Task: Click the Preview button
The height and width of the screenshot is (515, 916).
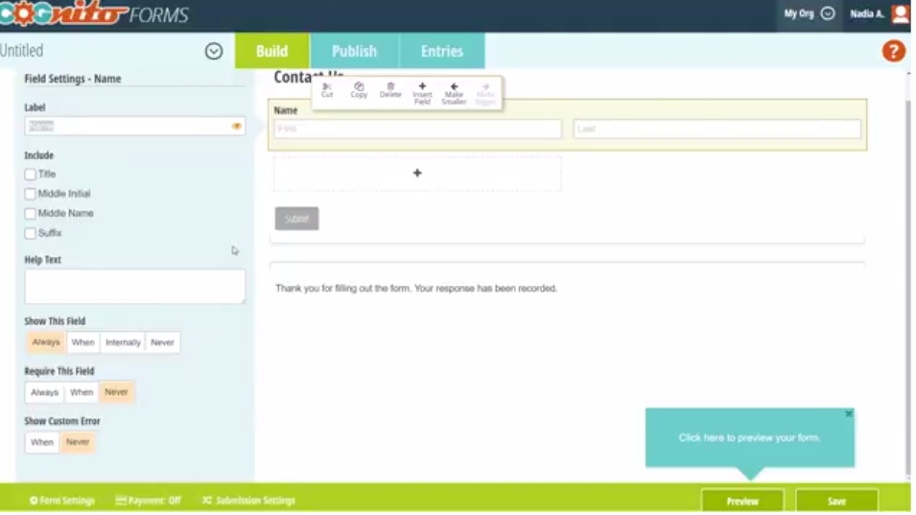Action: [x=741, y=501]
